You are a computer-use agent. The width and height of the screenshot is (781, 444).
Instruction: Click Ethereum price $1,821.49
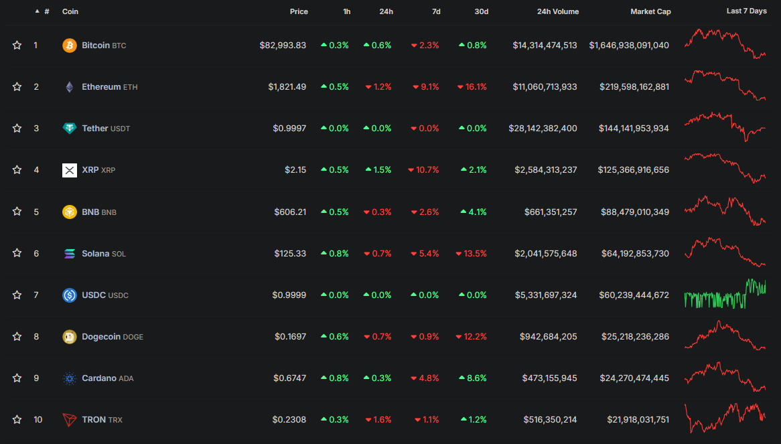[x=287, y=86]
